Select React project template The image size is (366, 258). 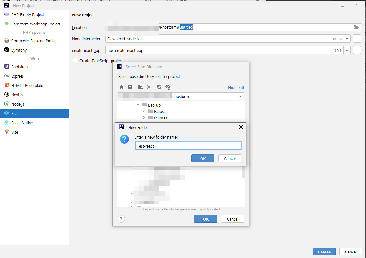click(35, 113)
